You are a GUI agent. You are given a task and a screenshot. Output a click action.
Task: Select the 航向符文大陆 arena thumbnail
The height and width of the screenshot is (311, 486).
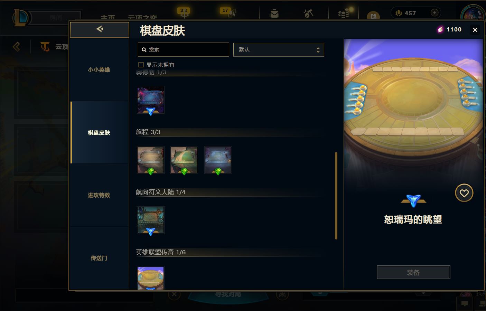click(150, 220)
